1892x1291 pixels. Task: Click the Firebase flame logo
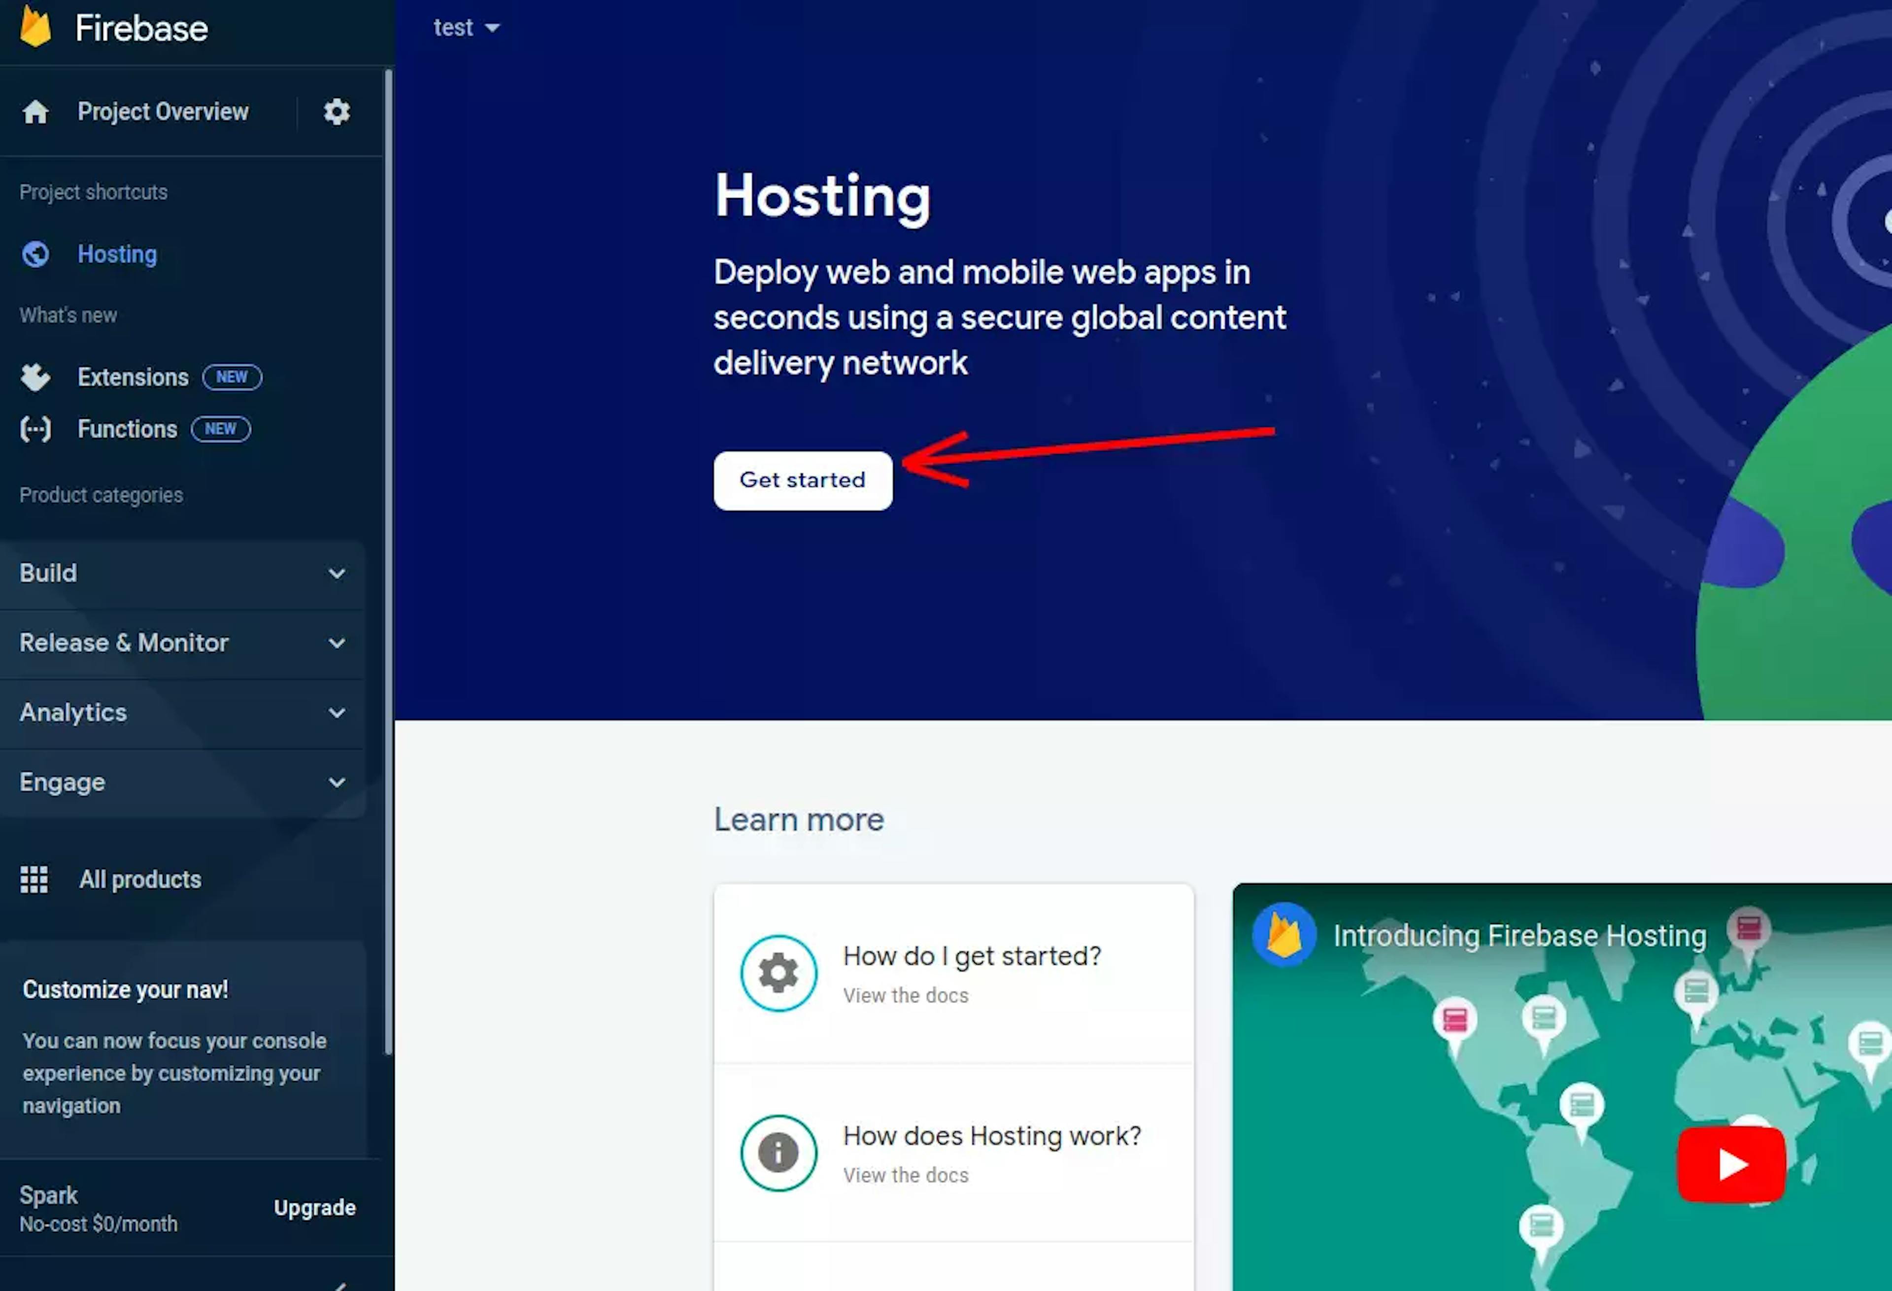point(36,26)
